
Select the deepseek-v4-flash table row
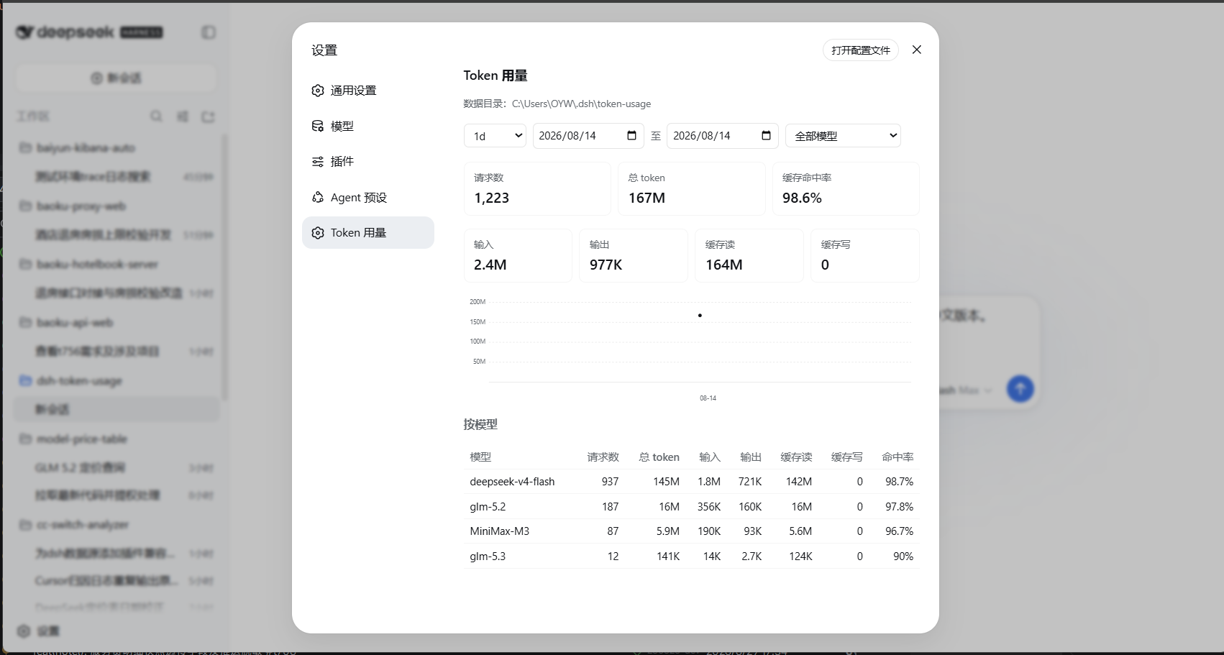[692, 482]
